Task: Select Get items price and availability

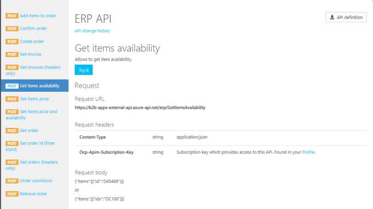Action: (x=38, y=112)
